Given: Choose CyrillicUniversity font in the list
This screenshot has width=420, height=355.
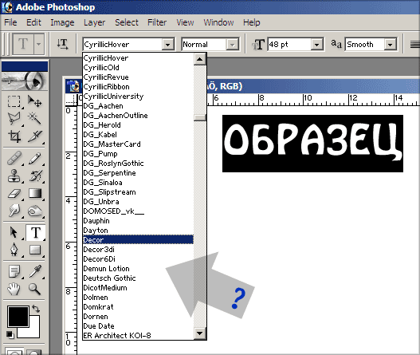Looking at the screenshot, I should [138, 97].
